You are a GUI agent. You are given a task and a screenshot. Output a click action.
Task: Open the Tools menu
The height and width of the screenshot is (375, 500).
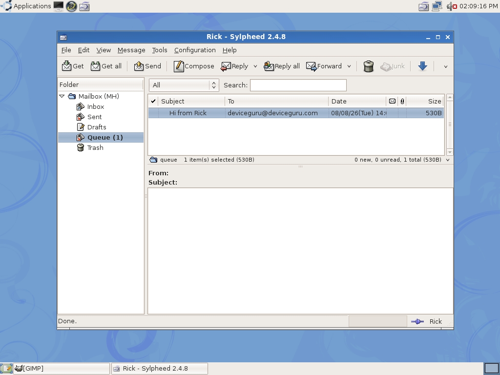[160, 50]
